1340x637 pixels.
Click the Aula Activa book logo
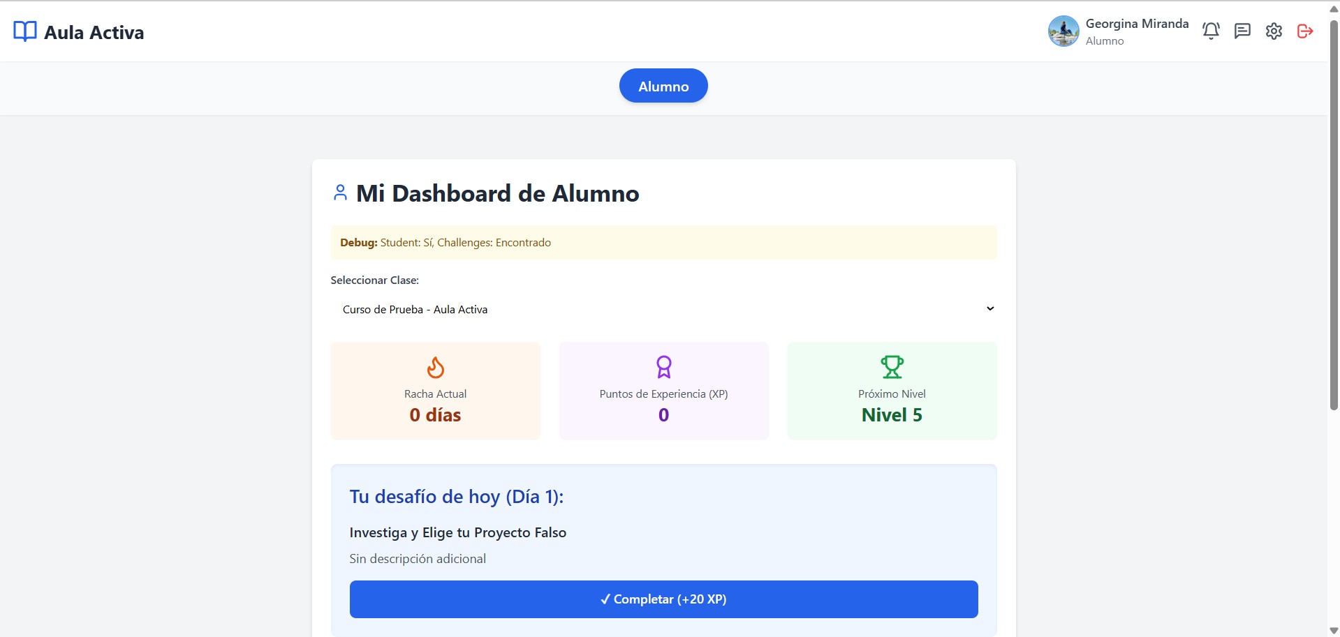(x=25, y=31)
